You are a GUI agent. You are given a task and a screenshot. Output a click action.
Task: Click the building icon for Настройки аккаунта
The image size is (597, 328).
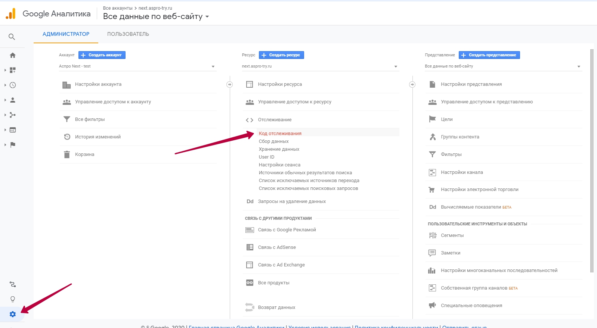[x=66, y=85]
